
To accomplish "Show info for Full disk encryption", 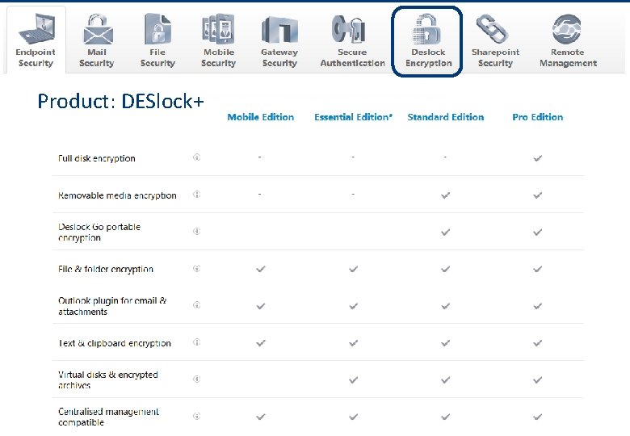I will pos(196,158).
